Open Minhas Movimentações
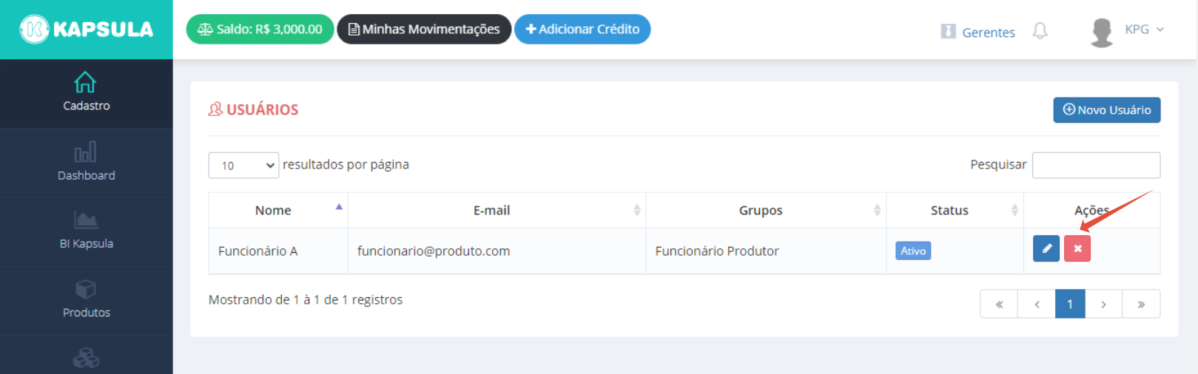The height and width of the screenshot is (374, 1198). (424, 30)
